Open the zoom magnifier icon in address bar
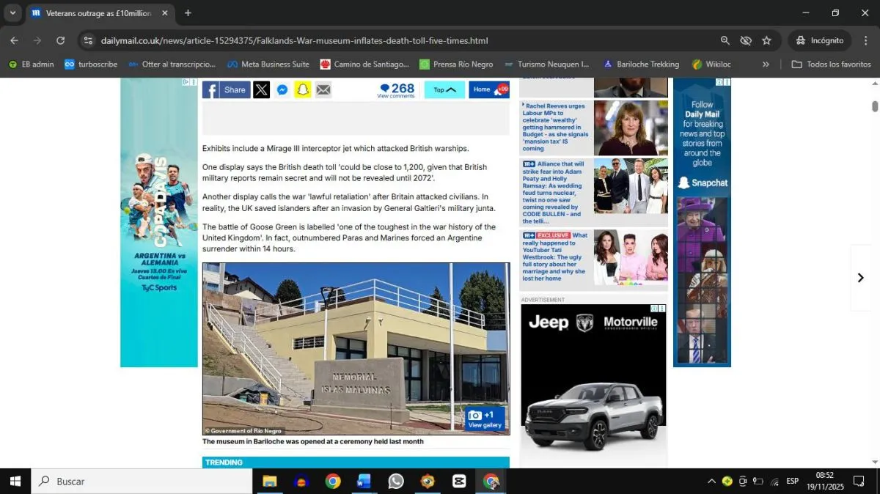The width and height of the screenshot is (880, 494). pyautogui.click(x=725, y=40)
